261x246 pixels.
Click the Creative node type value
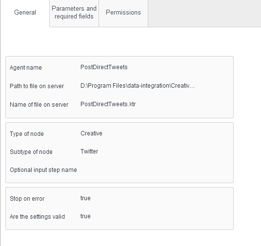pyautogui.click(x=91, y=133)
